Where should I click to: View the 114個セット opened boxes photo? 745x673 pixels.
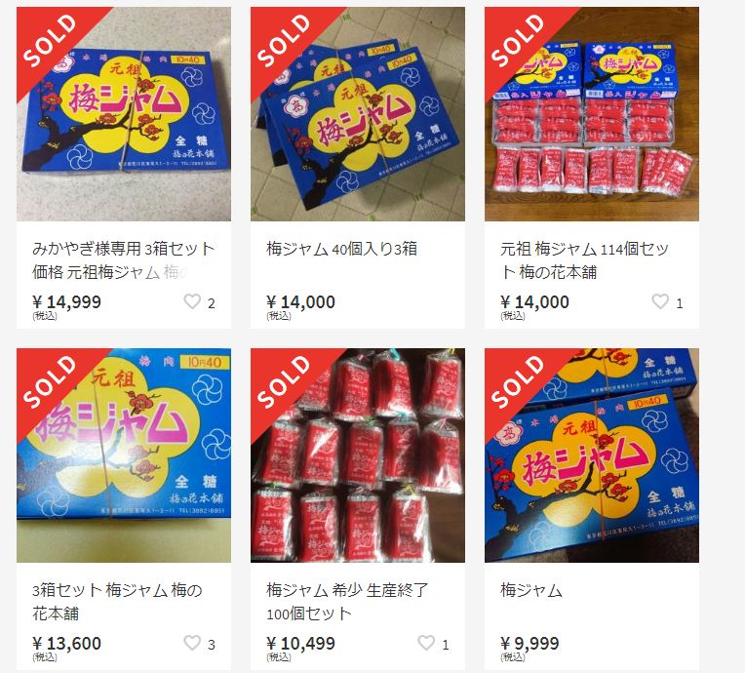coord(592,114)
